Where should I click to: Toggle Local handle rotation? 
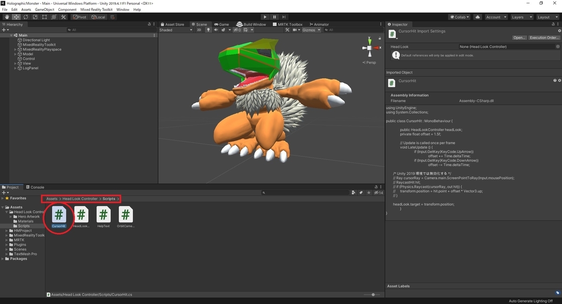[98, 17]
